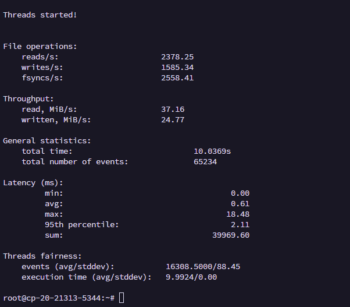Click the "File operations:" heading

[x=40, y=46]
